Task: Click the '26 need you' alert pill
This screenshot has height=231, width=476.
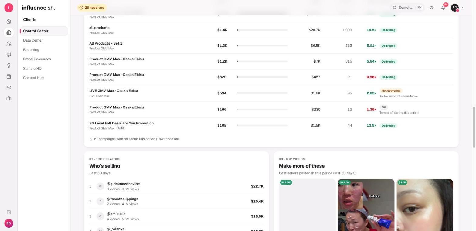Action: click(x=92, y=8)
